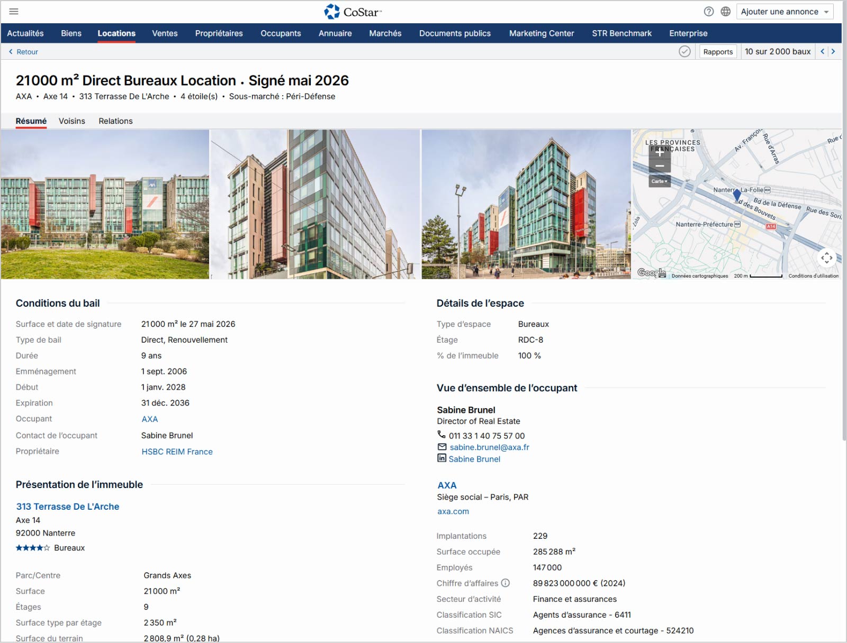
Task: Click the 'Grands Axes' park value
Action: 167,575
